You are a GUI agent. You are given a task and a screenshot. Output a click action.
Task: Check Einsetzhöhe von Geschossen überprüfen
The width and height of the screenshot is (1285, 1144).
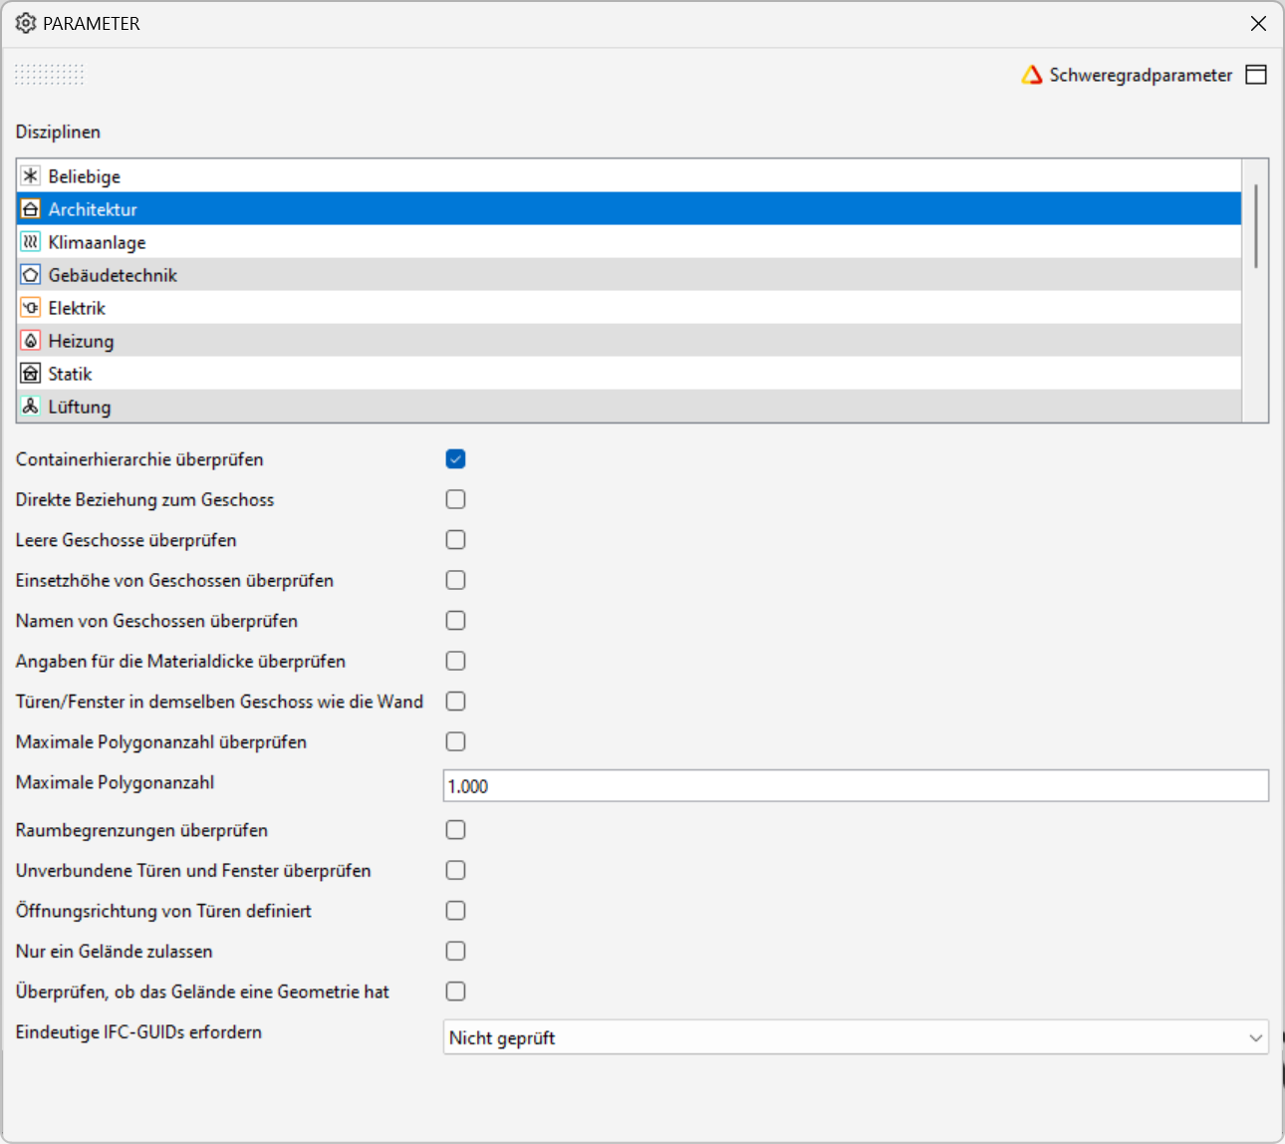coord(455,580)
